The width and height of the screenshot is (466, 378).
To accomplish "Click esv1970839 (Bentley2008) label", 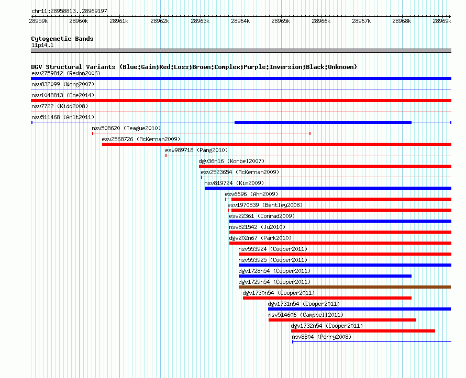I will coord(265,205).
